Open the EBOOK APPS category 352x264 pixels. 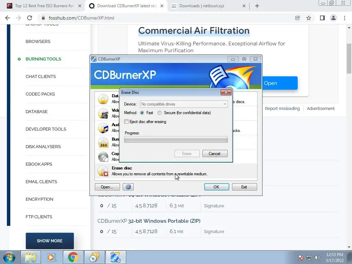coord(39,164)
